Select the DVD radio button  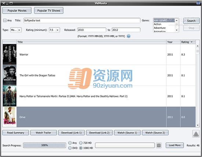click(x=70, y=148)
